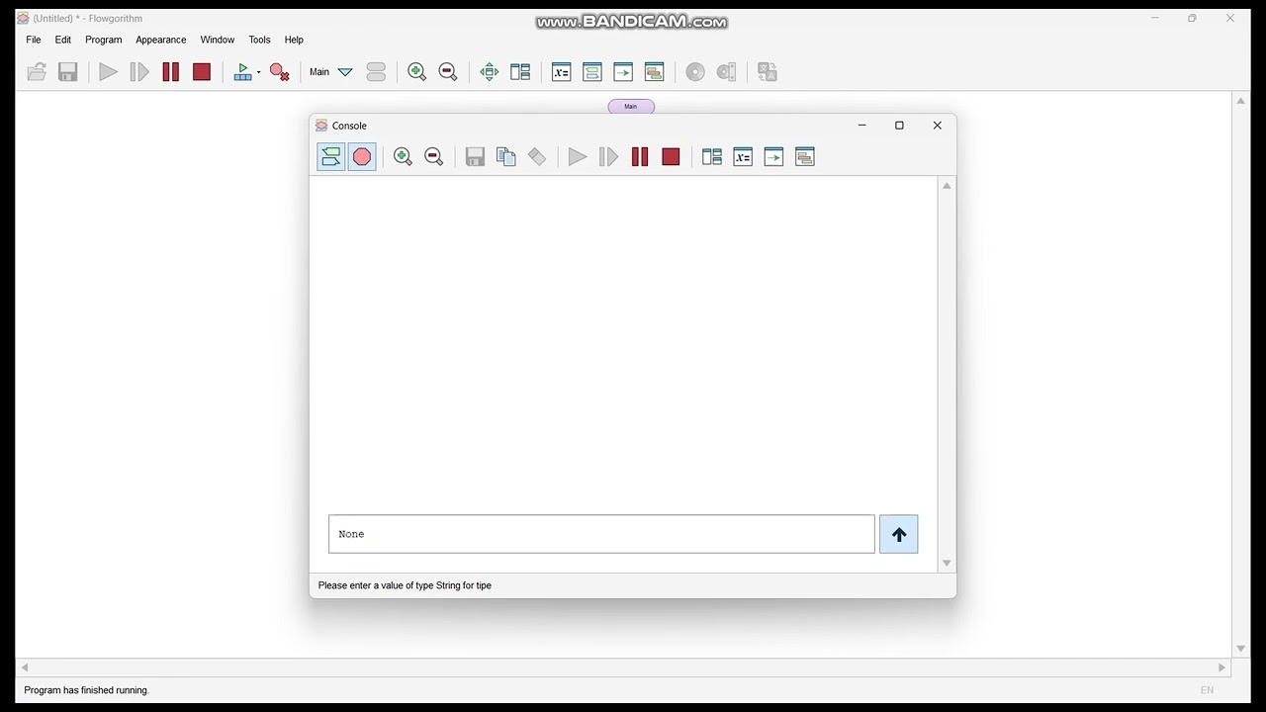
Task: Open the File menu
Action: coord(34,40)
